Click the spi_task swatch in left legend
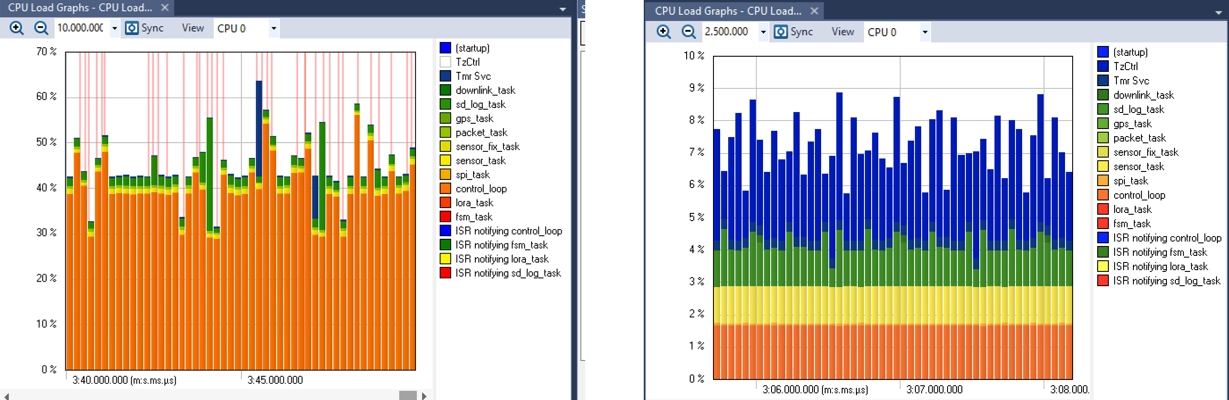This screenshot has height=400, width=1229. click(x=445, y=174)
